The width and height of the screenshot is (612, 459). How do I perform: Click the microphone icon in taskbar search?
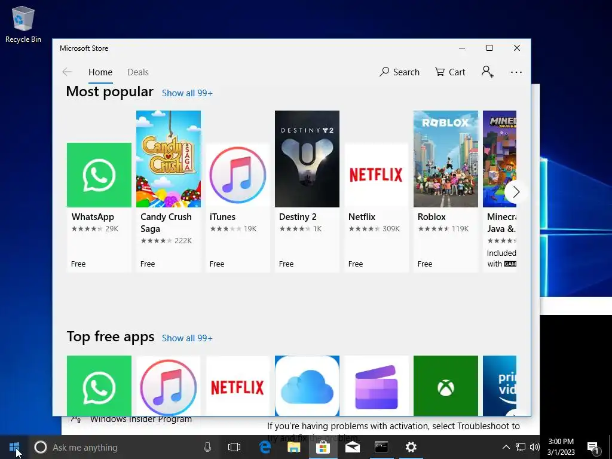(x=207, y=447)
